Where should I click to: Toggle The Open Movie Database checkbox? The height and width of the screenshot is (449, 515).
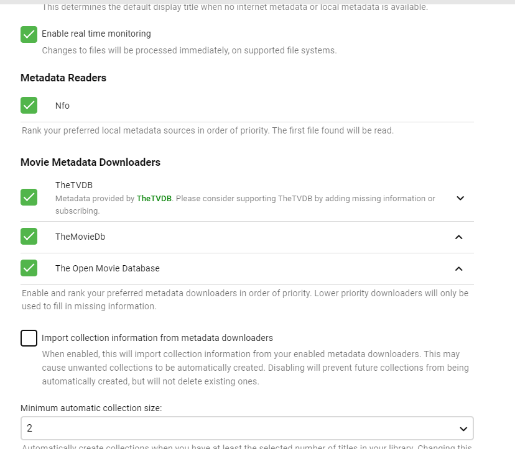[29, 268]
